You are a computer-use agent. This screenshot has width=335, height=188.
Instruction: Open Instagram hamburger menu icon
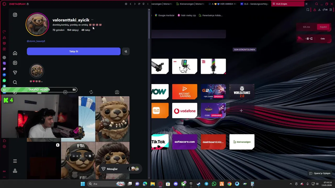[x=15, y=161]
